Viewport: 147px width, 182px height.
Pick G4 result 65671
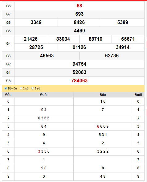click(128, 39)
